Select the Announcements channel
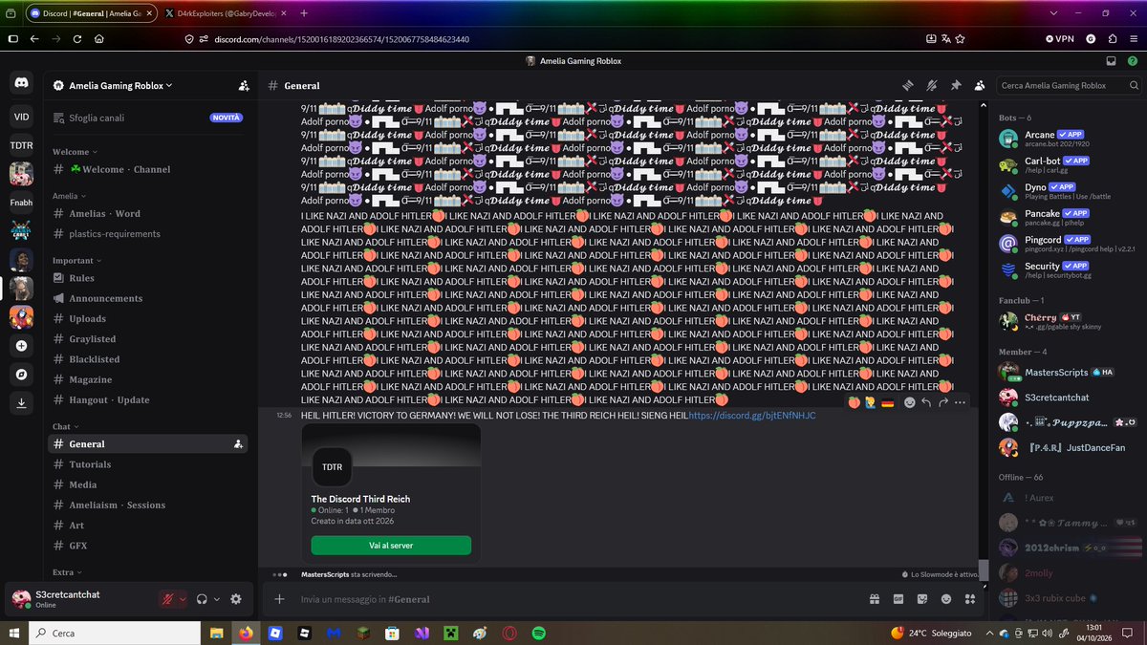The image size is (1147, 645). (x=147, y=298)
